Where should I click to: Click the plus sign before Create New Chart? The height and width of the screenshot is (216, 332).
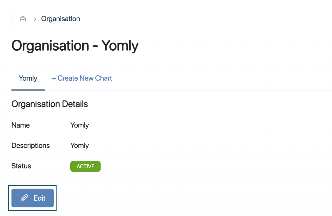tap(54, 78)
